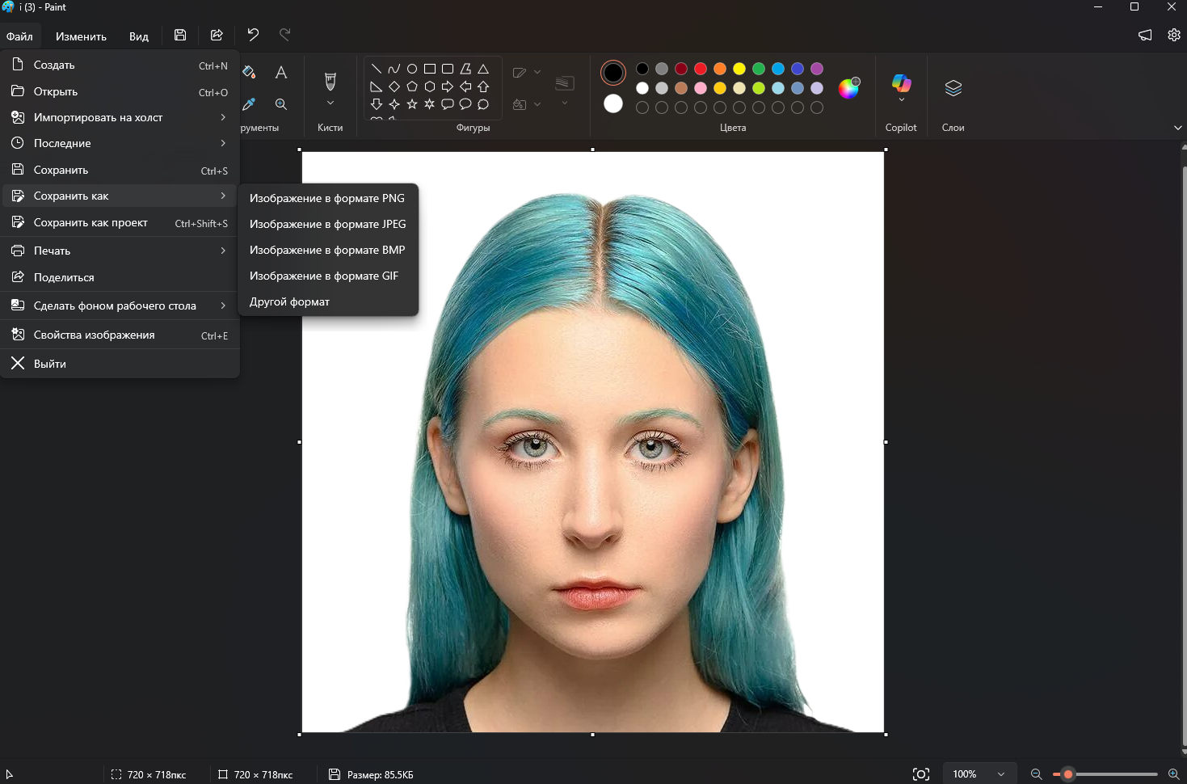
Task: Open Paint settings gear
Action: (1174, 35)
